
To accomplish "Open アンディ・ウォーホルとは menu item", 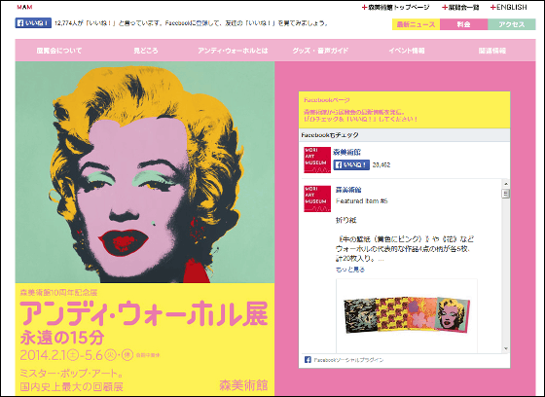I will [233, 51].
